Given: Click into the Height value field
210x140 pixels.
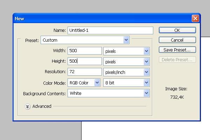Looking at the screenshot, I should click(x=85, y=61).
